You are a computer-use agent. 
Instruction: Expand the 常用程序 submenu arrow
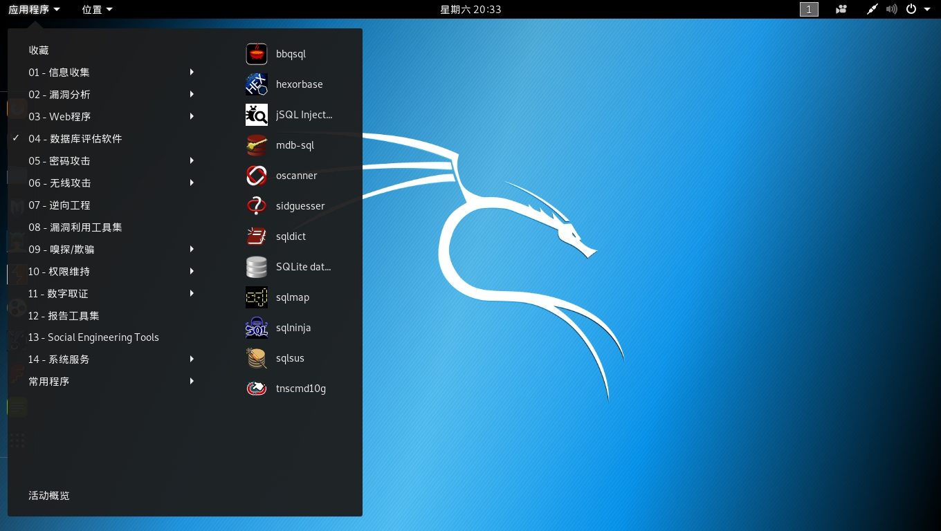[192, 381]
